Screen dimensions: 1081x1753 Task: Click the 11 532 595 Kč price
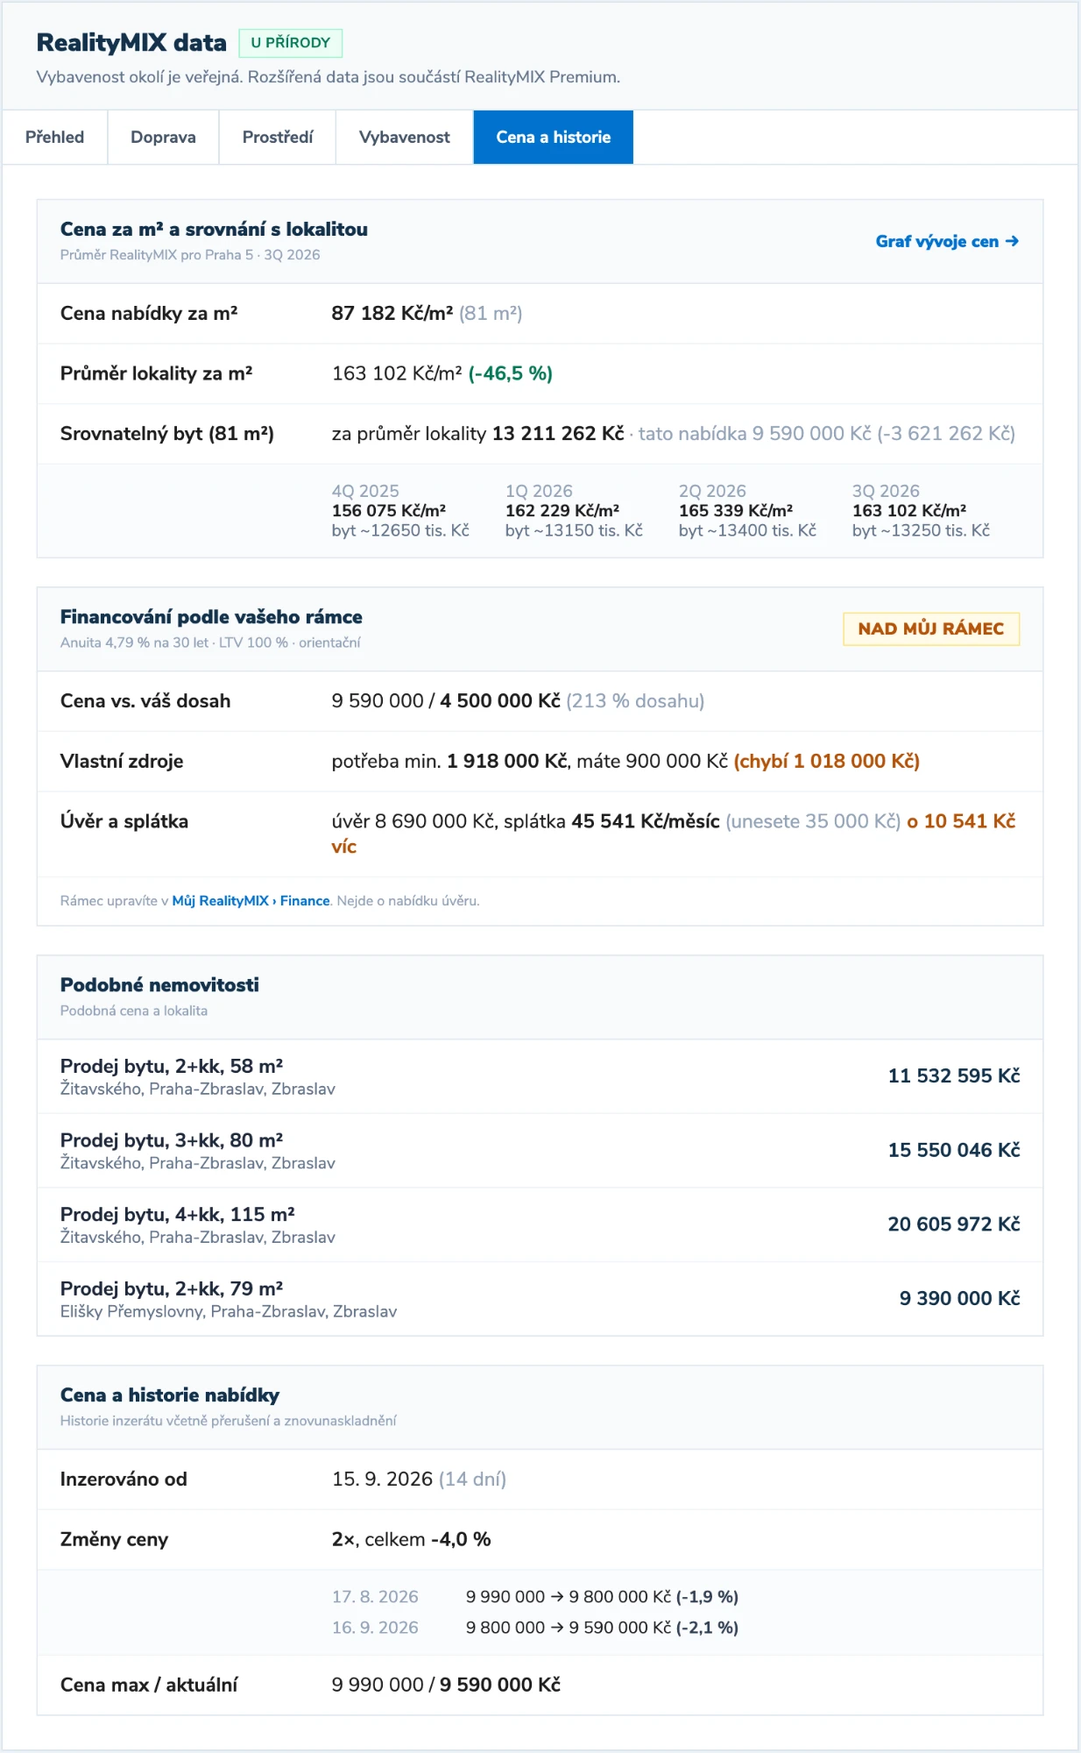click(x=954, y=1075)
